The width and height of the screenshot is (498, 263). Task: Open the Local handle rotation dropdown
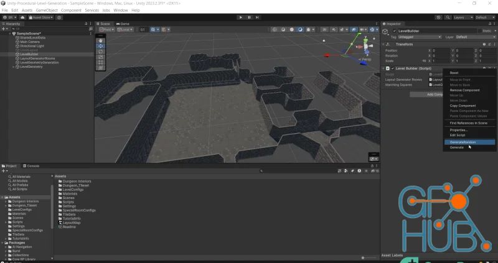coord(125,29)
